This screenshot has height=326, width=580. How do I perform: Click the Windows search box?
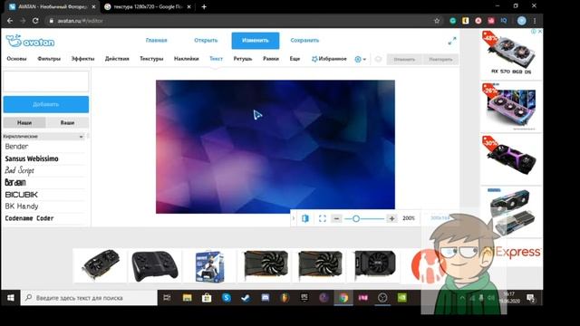tap(89, 298)
